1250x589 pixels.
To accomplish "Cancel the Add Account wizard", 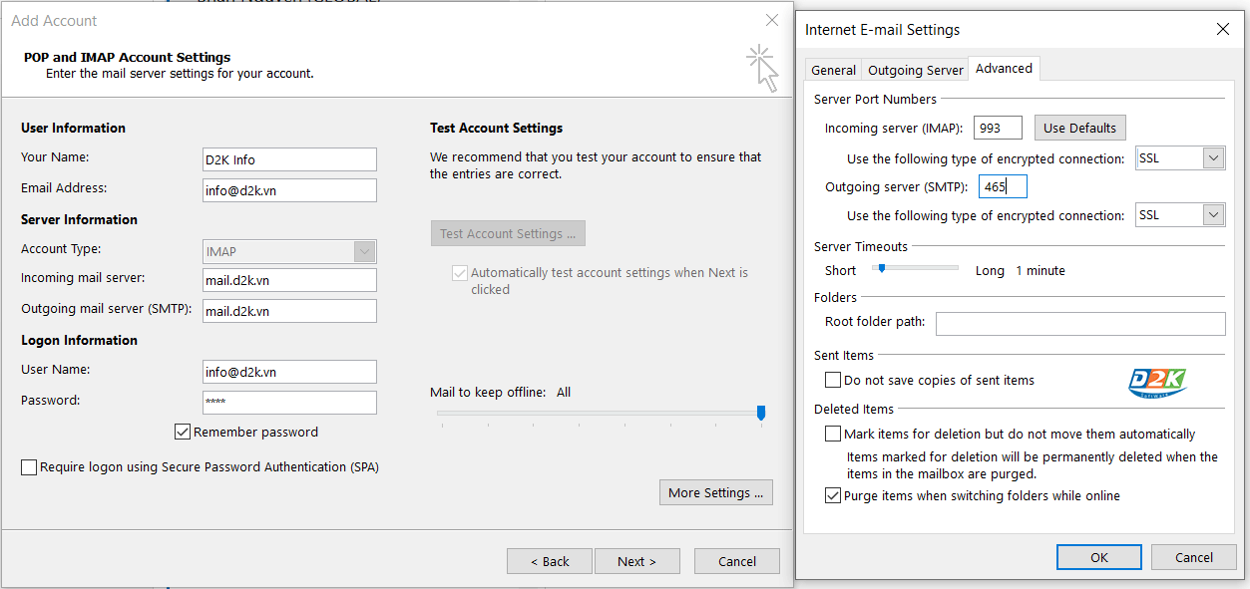I will [737, 561].
